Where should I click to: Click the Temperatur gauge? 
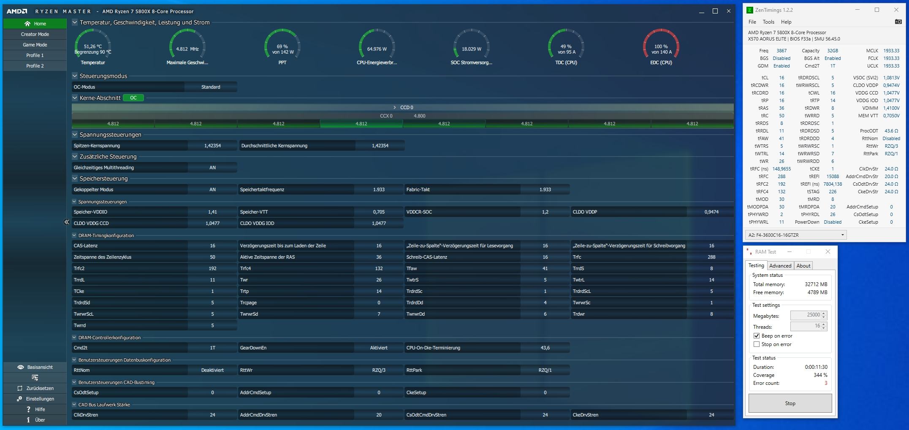[93, 47]
